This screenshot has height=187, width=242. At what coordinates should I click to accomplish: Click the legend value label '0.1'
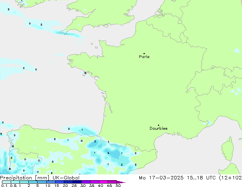coord(4,185)
